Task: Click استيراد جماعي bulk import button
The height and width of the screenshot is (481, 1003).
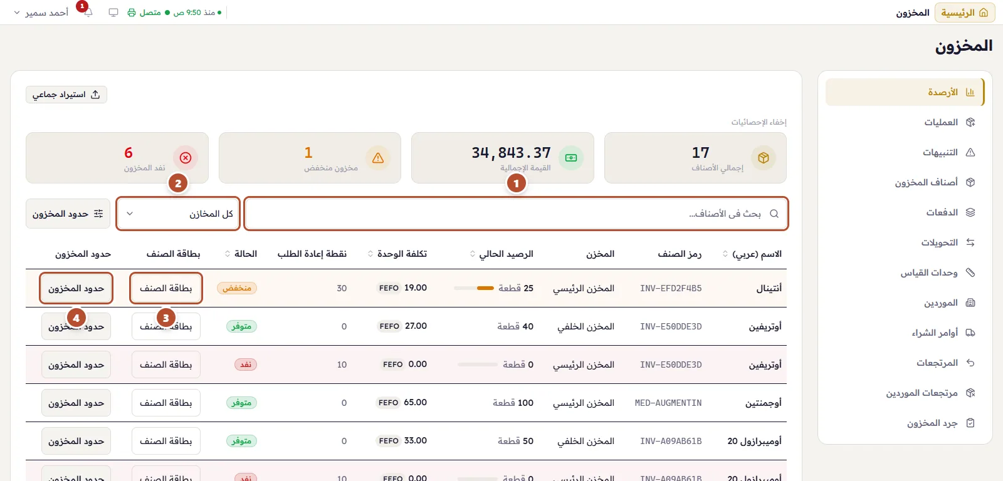Action: (66, 95)
